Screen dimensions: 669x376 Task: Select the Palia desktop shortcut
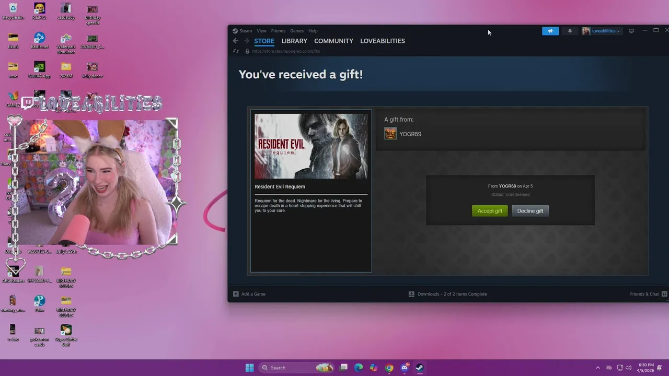point(39,303)
